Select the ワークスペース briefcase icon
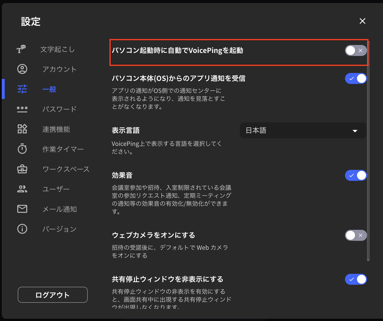383x321 pixels. 22,169
